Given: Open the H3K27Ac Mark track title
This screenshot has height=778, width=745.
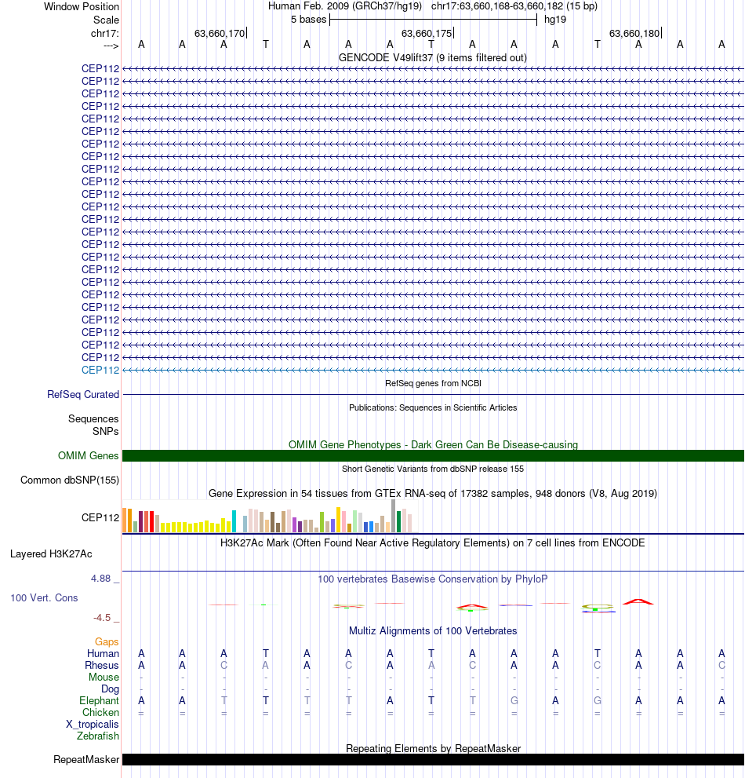Looking at the screenshot, I should tap(433, 542).
